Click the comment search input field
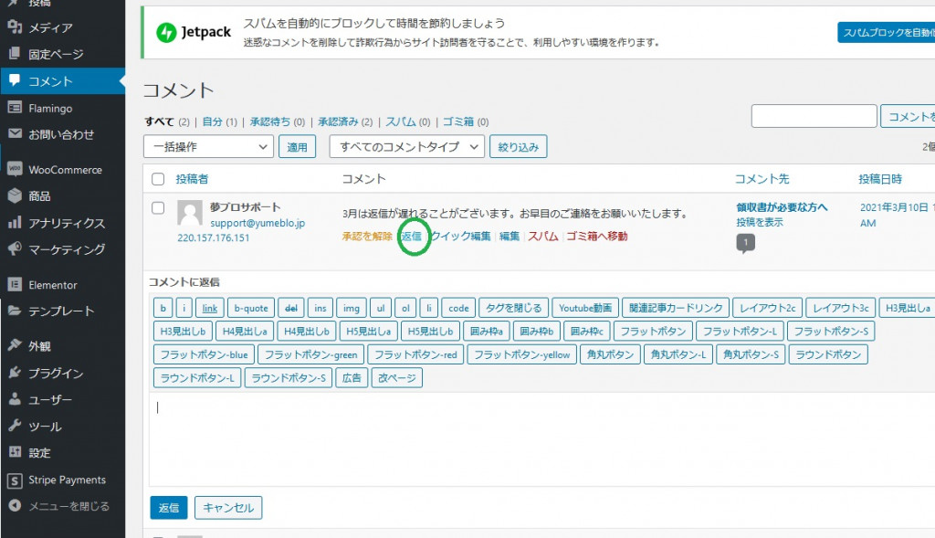This screenshot has width=935, height=538. [814, 116]
